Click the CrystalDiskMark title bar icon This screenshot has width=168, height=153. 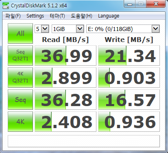6,6
